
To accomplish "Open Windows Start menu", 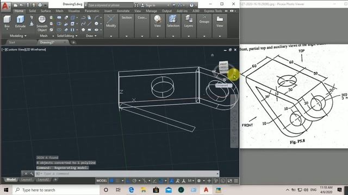I will (x=6, y=190).
